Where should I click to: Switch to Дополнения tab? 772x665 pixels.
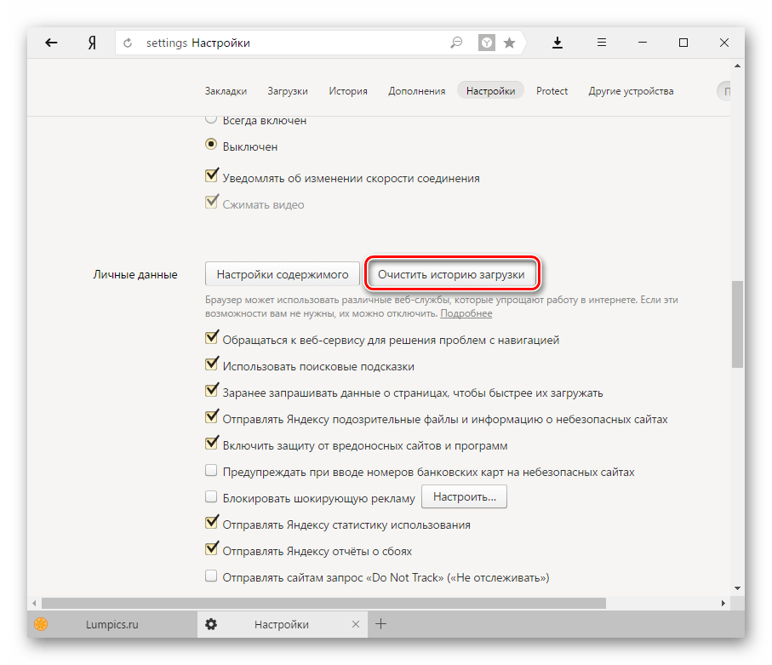[416, 91]
